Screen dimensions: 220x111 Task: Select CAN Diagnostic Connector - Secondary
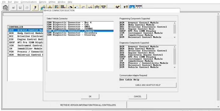click(x=80, y=33)
